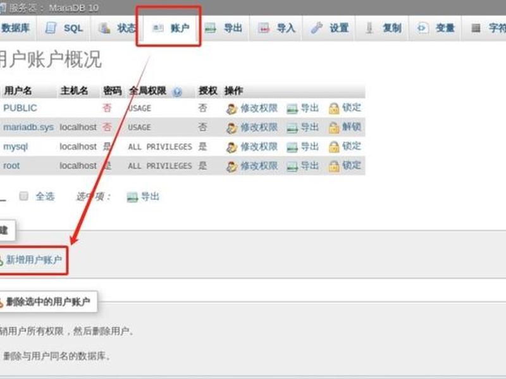The height and width of the screenshot is (379, 506).
Task: Go to the 导入 tab
Action: point(276,28)
